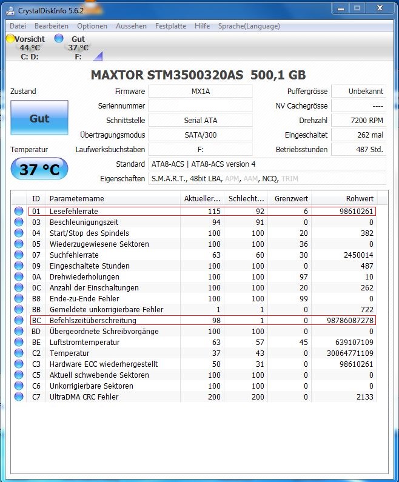Screen dimensions: 399x482
Task: Click the 37 °C temperature button
Action: pyautogui.click(x=39, y=169)
